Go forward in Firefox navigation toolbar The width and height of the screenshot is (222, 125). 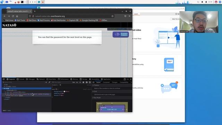9,16
